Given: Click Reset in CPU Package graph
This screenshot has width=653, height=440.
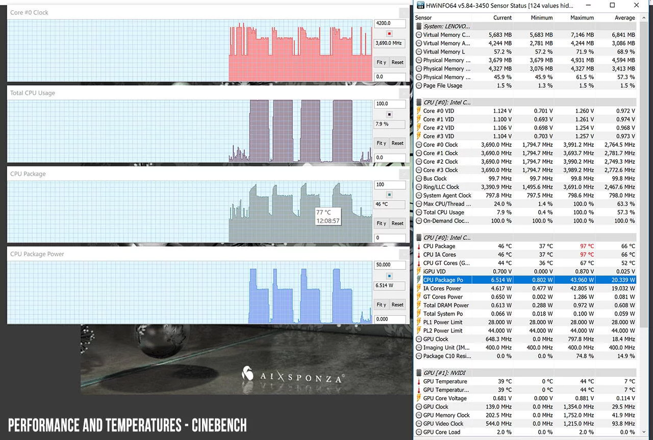Looking at the screenshot, I should point(397,223).
